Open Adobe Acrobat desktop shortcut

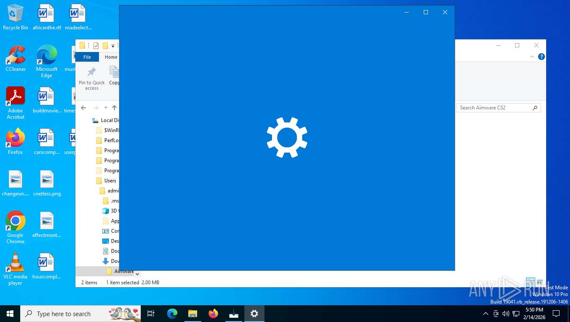click(x=16, y=103)
